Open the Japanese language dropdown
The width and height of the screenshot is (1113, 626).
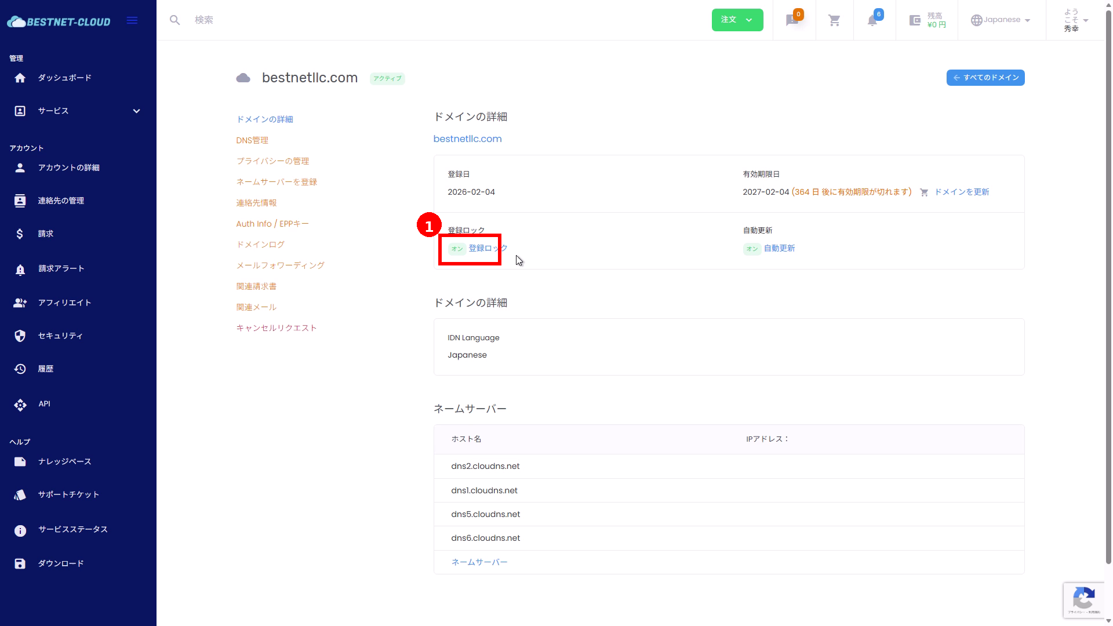coord(1001,20)
